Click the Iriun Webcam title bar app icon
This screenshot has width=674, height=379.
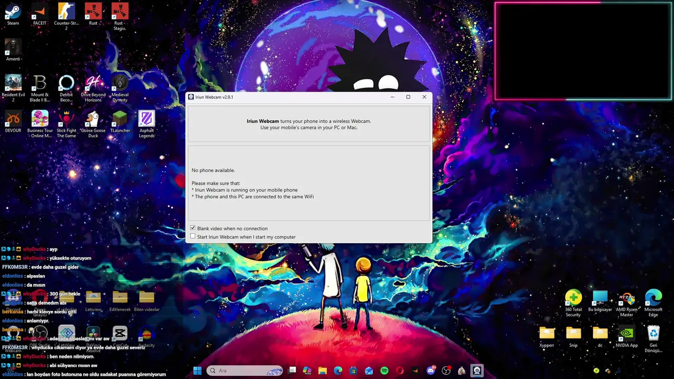coord(191,97)
